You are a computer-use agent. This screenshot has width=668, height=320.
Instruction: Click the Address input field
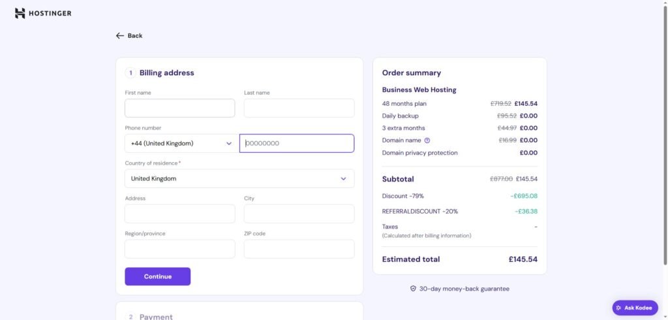click(x=180, y=214)
